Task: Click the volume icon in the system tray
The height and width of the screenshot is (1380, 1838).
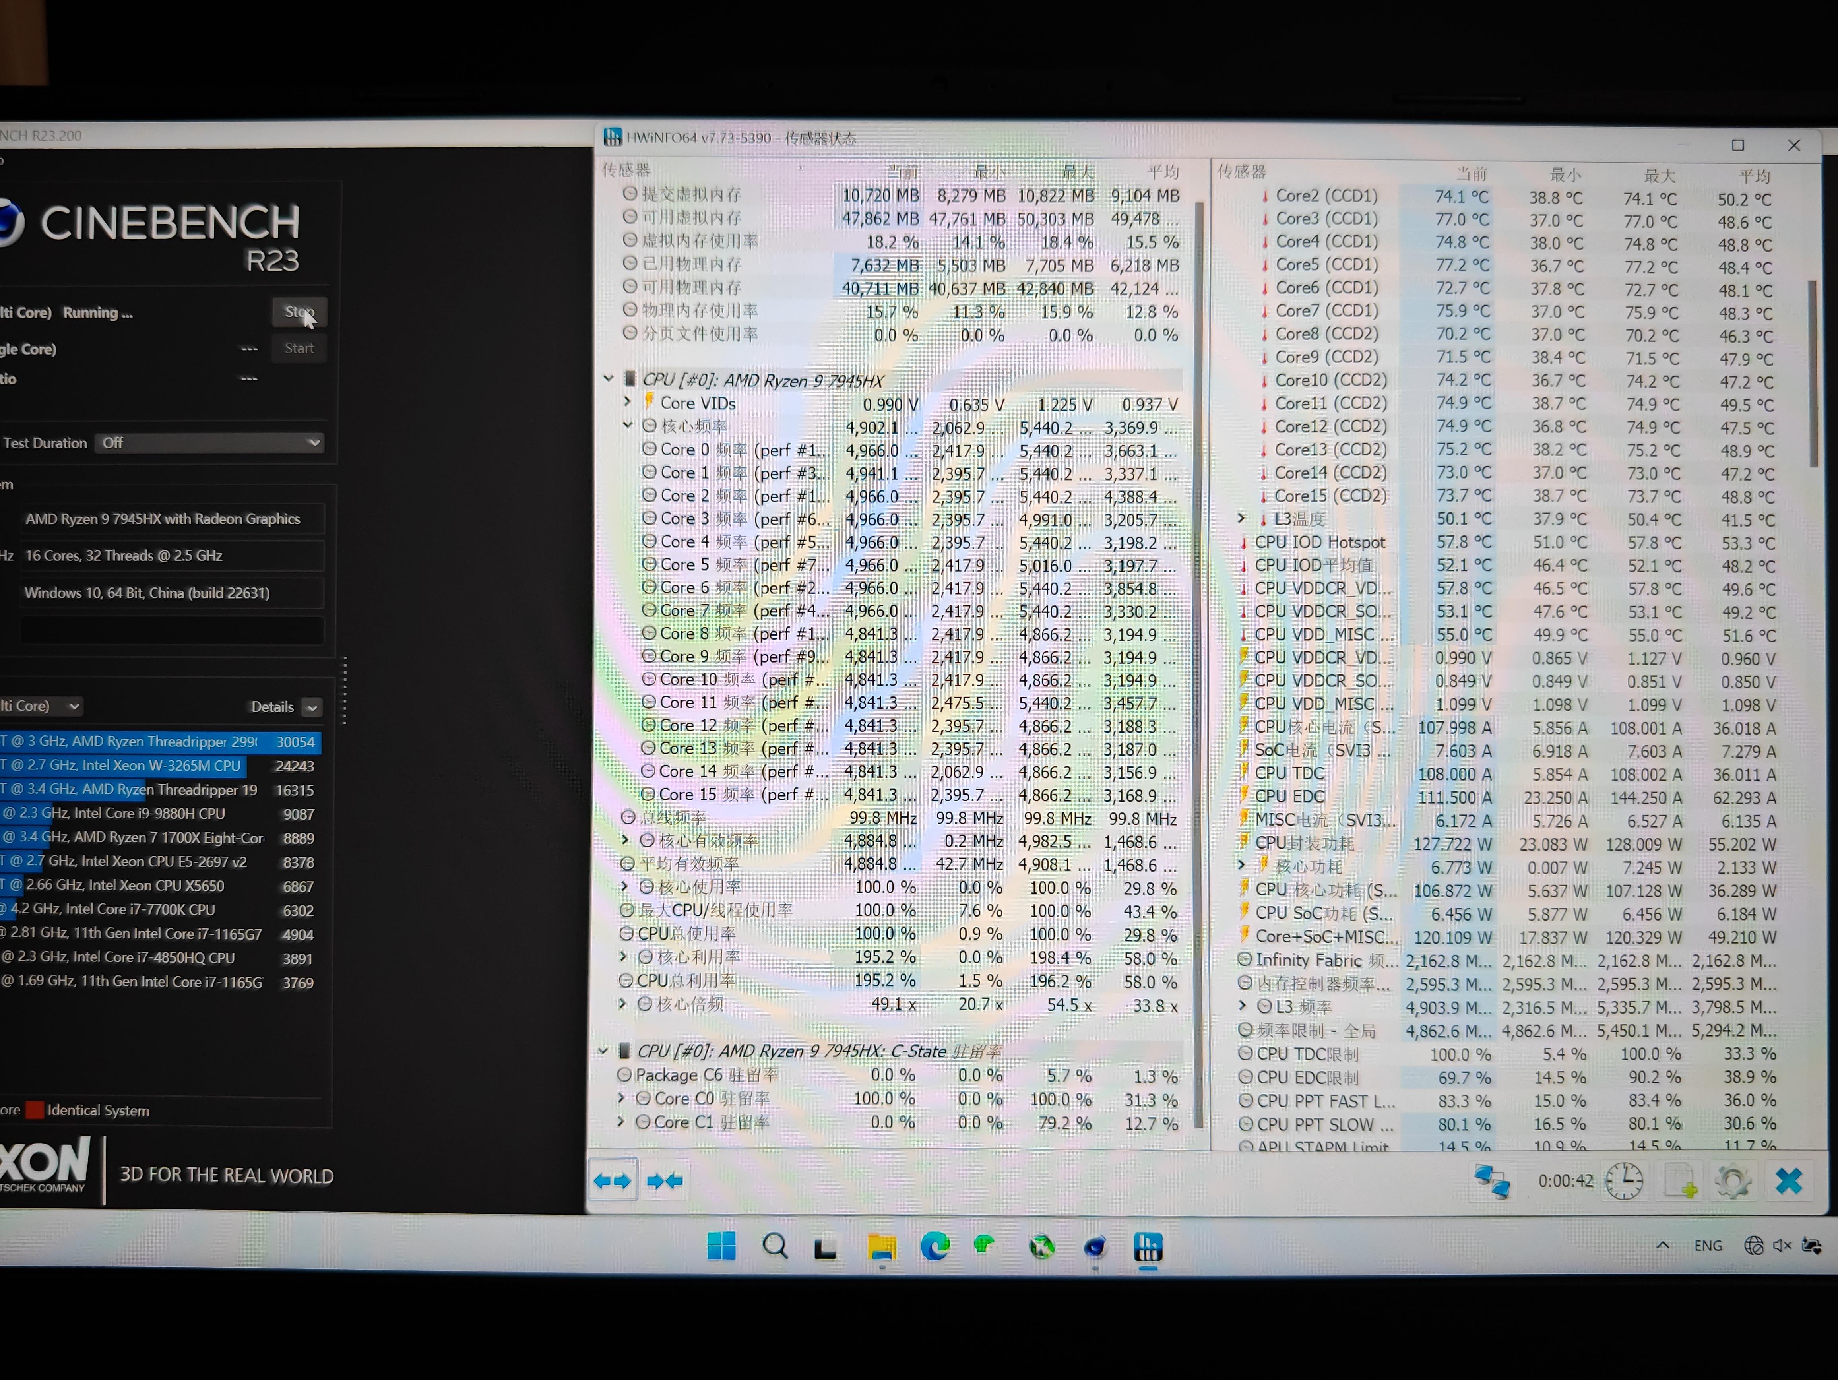Action: [x=1782, y=1245]
